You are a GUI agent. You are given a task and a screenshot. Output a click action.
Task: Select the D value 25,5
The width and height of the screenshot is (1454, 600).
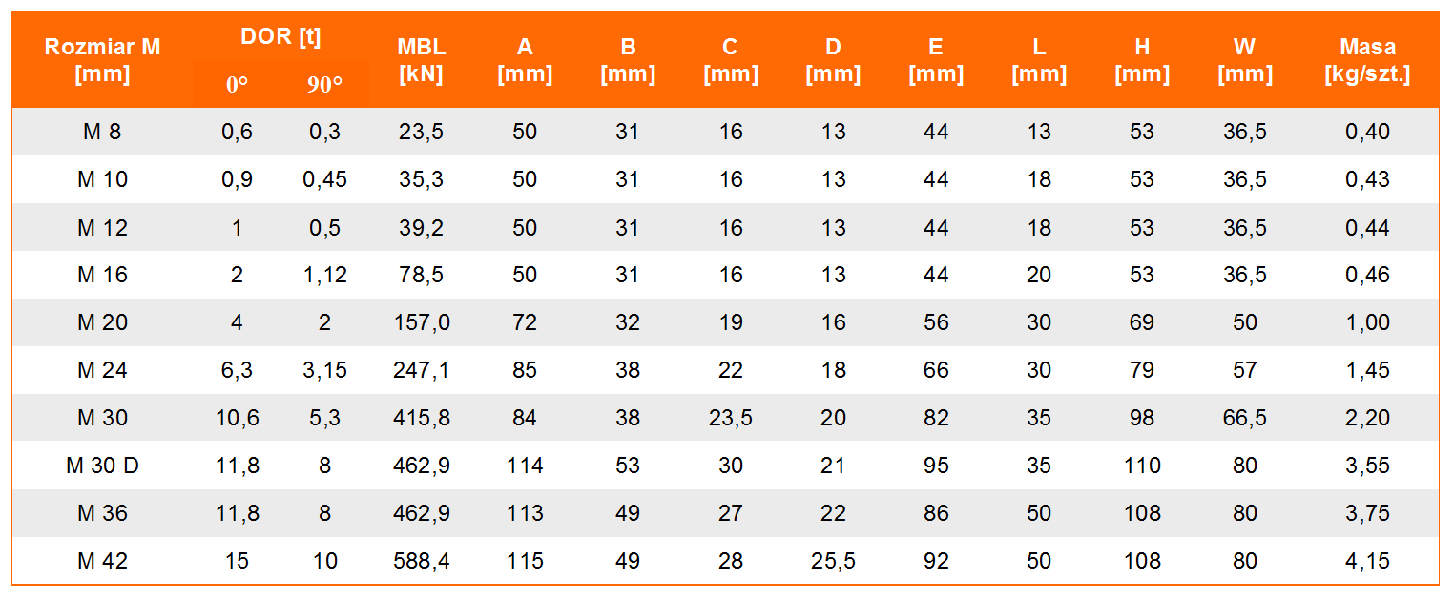833,561
